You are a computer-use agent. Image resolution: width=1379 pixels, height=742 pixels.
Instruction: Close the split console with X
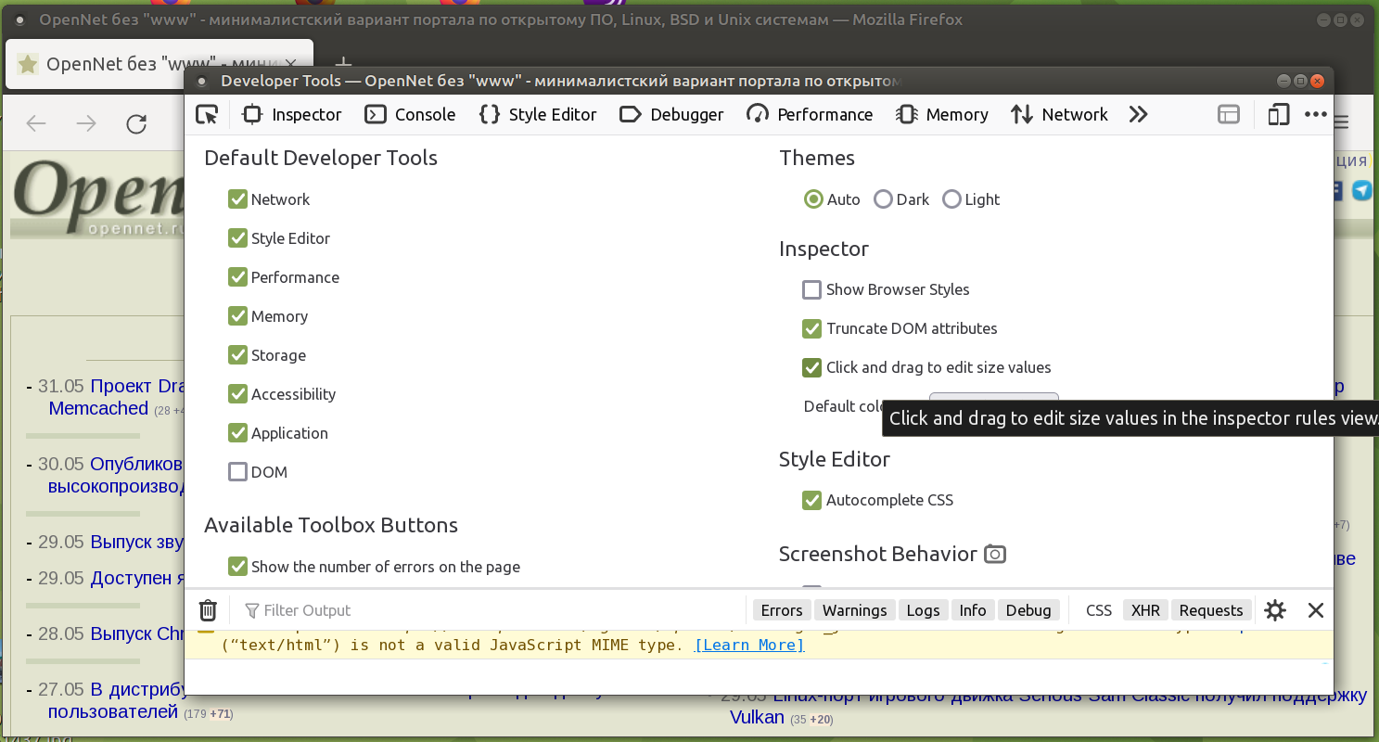1315,610
